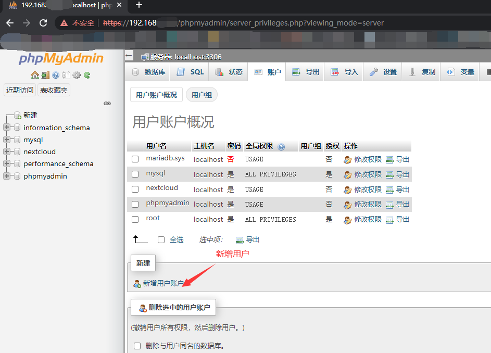Expand the nextcloud database tree node
Screen dimensions: 491x353
(7, 152)
